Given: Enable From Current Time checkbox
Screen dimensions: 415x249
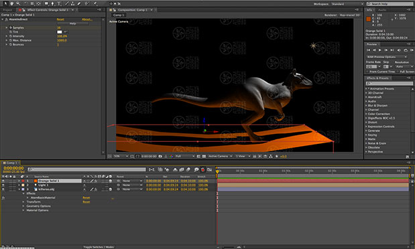Looking at the screenshot, I should [367, 72].
